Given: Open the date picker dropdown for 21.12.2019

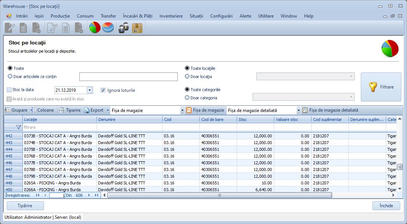Looking at the screenshot, I should click(x=89, y=90).
